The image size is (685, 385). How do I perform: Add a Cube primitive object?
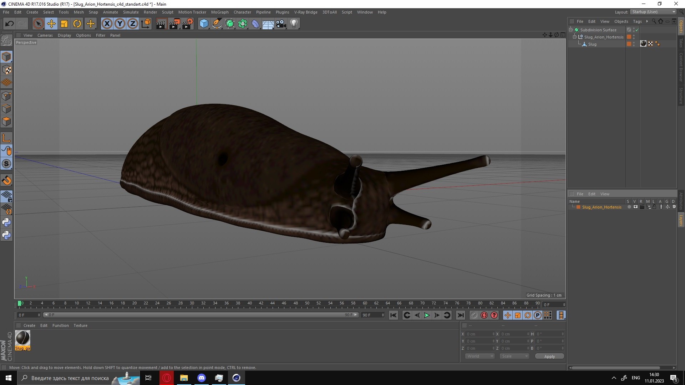pyautogui.click(x=204, y=24)
